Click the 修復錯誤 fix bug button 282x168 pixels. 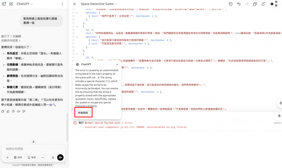point(83,113)
